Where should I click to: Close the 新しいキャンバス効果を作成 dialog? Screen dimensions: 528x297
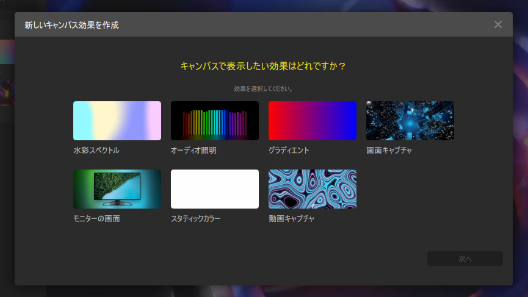pos(497,24)
